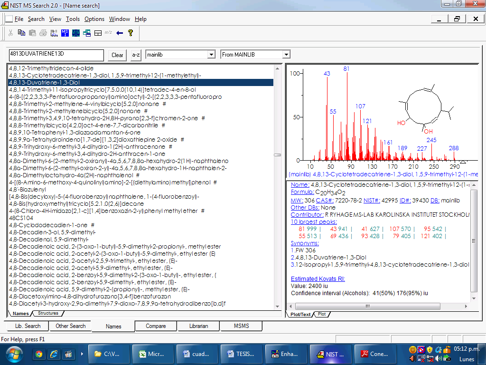Click the spectrum bar-graph toolbar icon
Image resolution: width=486 pixels, height=365 pixels.
click(x=54, y=33)
